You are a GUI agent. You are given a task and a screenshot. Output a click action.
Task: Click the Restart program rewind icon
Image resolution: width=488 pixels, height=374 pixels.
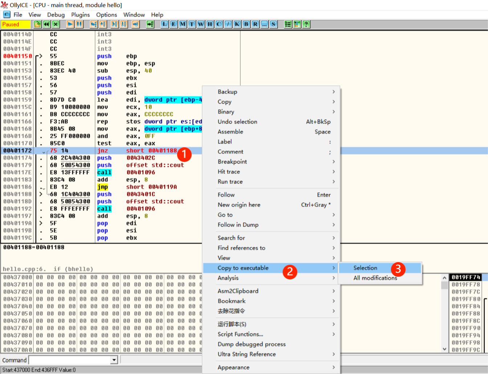(46, 24)
